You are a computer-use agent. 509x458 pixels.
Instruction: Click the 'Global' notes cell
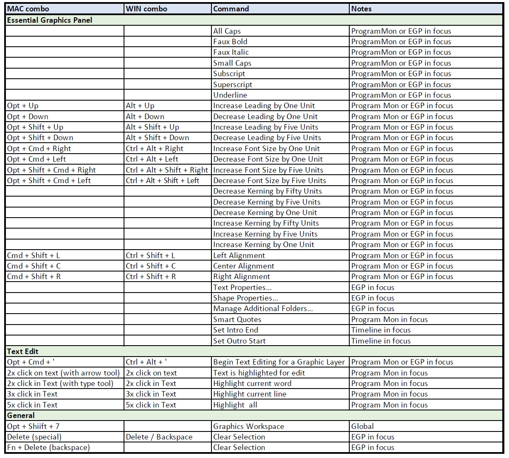pyautogui.click(x=426, y=426)
